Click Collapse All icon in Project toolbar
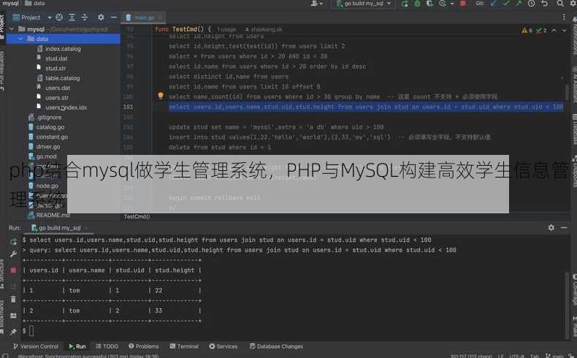 [x=85, y=18]
